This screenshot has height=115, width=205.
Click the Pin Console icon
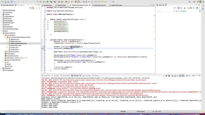187,76
